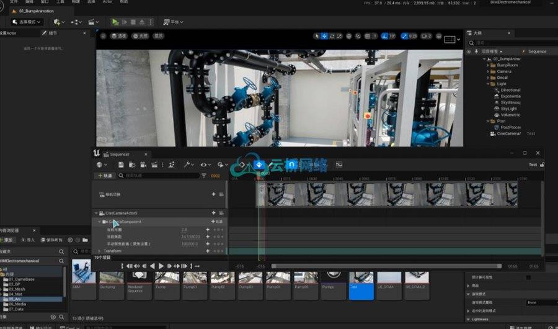Open play options three-dot menu
The height and width of the screenshot is (329, 558).
pyautogui.click(x=151, y=22)
